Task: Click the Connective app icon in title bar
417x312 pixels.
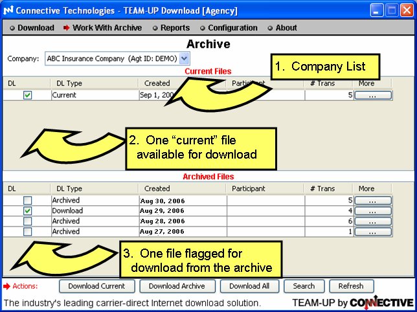Action: [8, 11]
